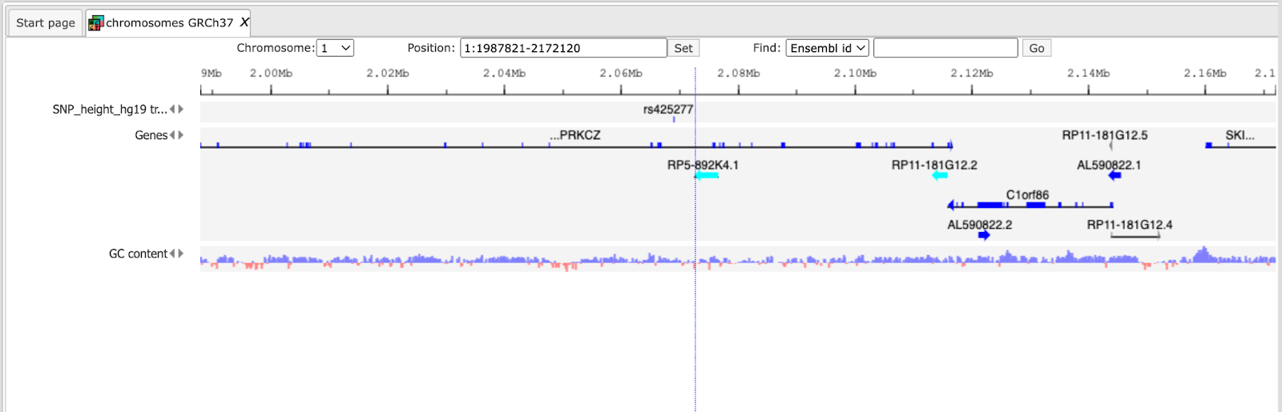Click left arrow beside GC content track
This screenshot has width=1282, height=412.
(172, 254)
